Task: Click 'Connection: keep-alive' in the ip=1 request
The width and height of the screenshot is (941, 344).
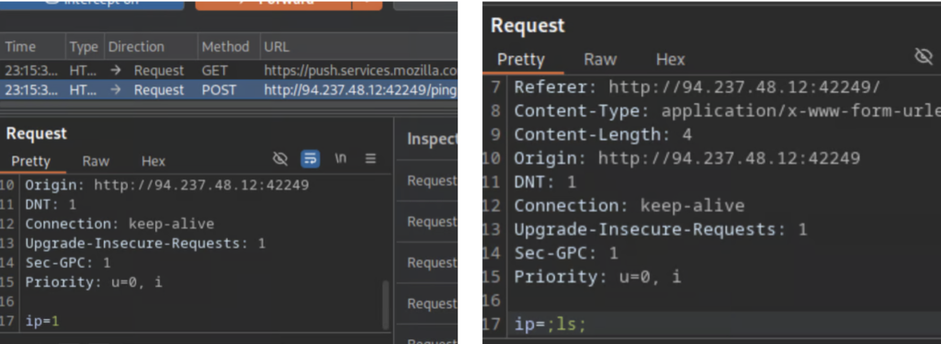Action: (x=119, y=224)
